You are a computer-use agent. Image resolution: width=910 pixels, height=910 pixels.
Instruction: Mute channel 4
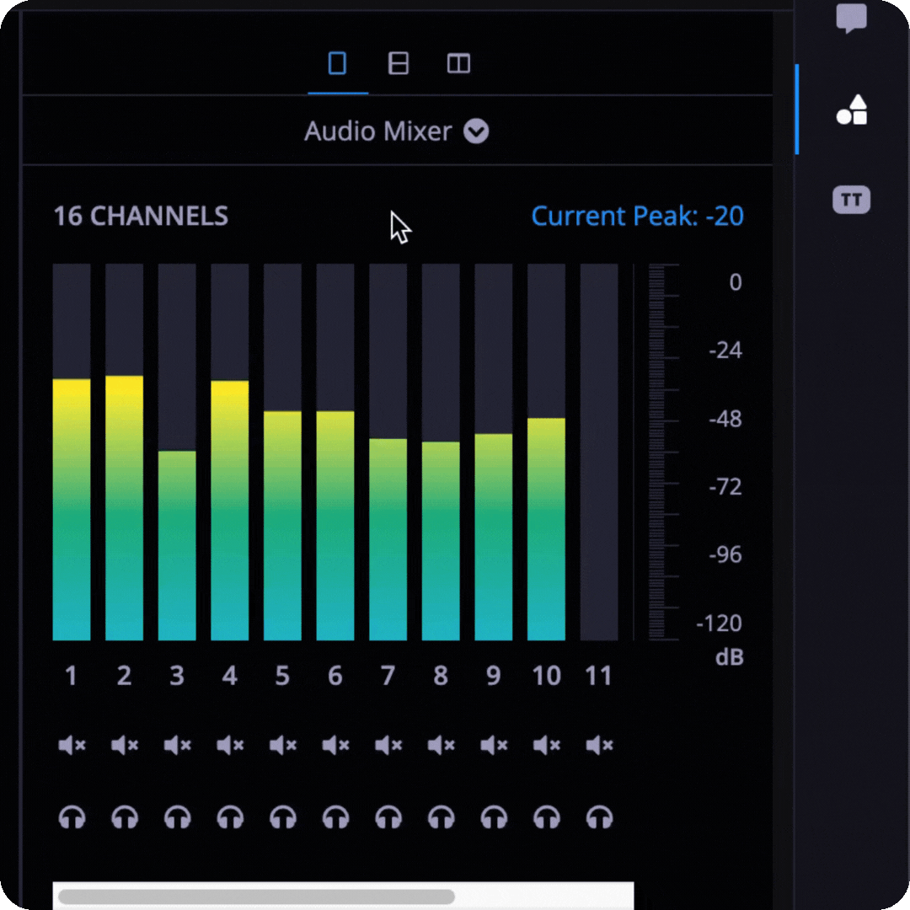click(230, 745)
